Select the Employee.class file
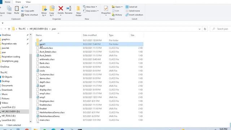The width and height of the screenshot is (231, 130). [89, 101]
